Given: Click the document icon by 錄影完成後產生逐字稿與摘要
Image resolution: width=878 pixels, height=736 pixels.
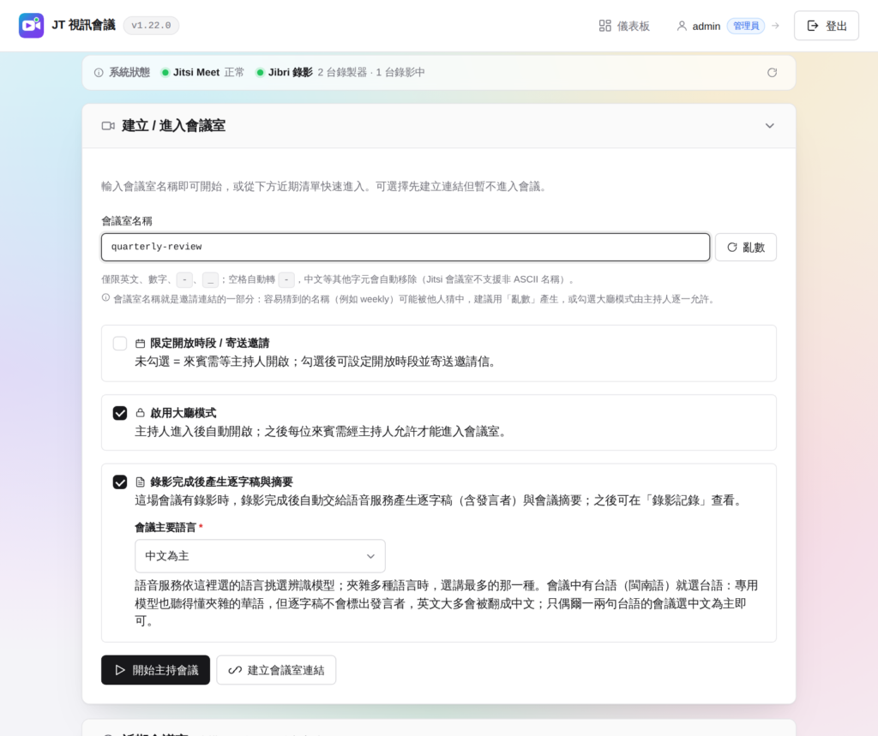Looking at the screenshot, I should (141, 482).
